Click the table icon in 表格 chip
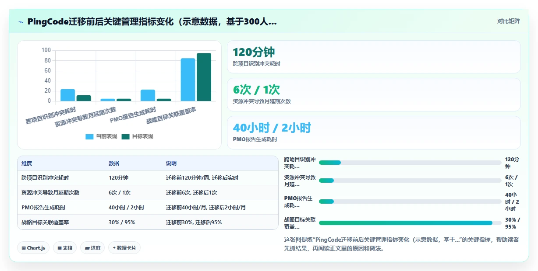Viewport: 538px width, 271px height. click(59, 248)
